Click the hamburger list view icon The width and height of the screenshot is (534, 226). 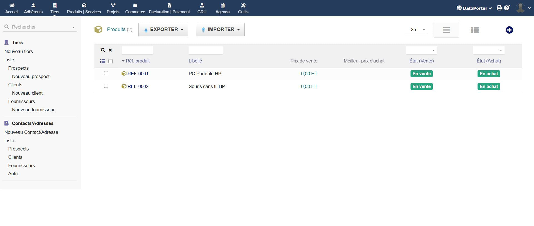446,30
